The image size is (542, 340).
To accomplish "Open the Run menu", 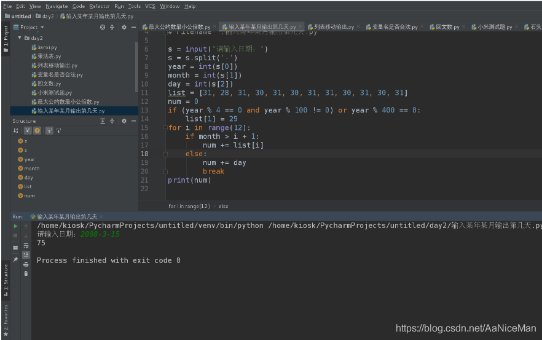I will (x=119, y=6).
